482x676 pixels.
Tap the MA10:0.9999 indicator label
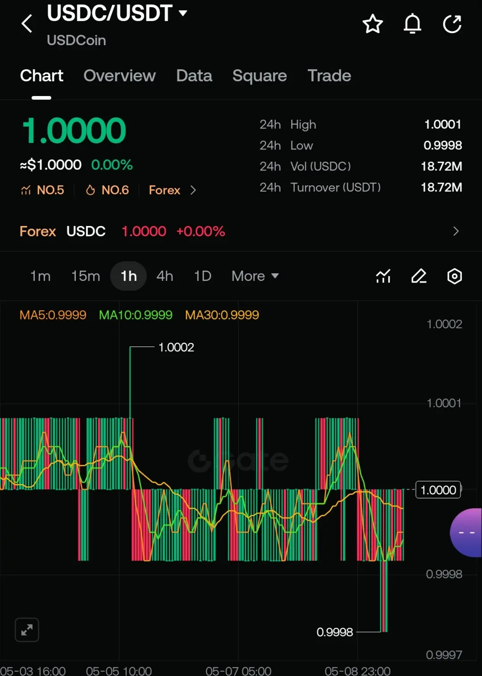(x=135, y=315)
